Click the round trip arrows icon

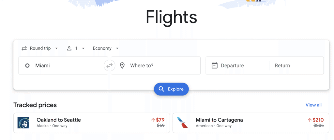pos(24,48)
